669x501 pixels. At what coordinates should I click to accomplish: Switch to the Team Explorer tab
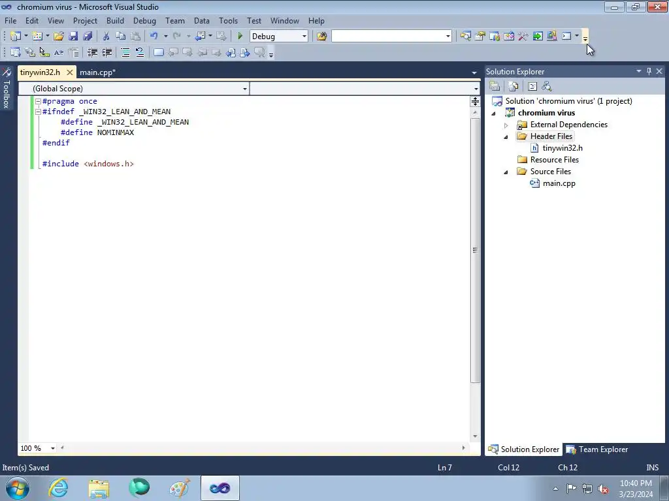point(597,449)
